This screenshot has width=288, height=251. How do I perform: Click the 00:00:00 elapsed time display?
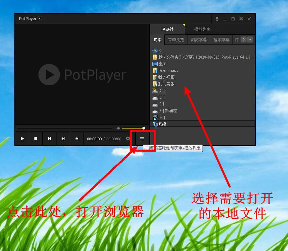(x=94, y=139)
